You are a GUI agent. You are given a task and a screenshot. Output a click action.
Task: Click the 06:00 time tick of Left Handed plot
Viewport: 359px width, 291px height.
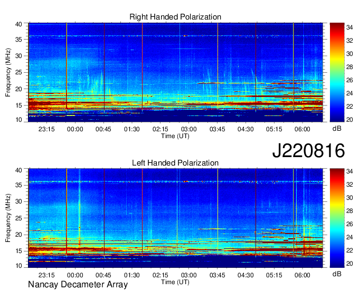(x=302, y=275)
